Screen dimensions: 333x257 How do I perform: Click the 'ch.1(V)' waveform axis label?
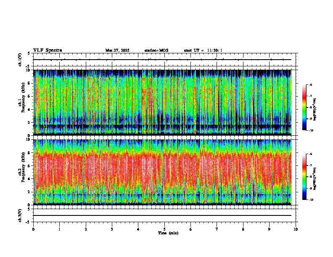coord(20,60)
